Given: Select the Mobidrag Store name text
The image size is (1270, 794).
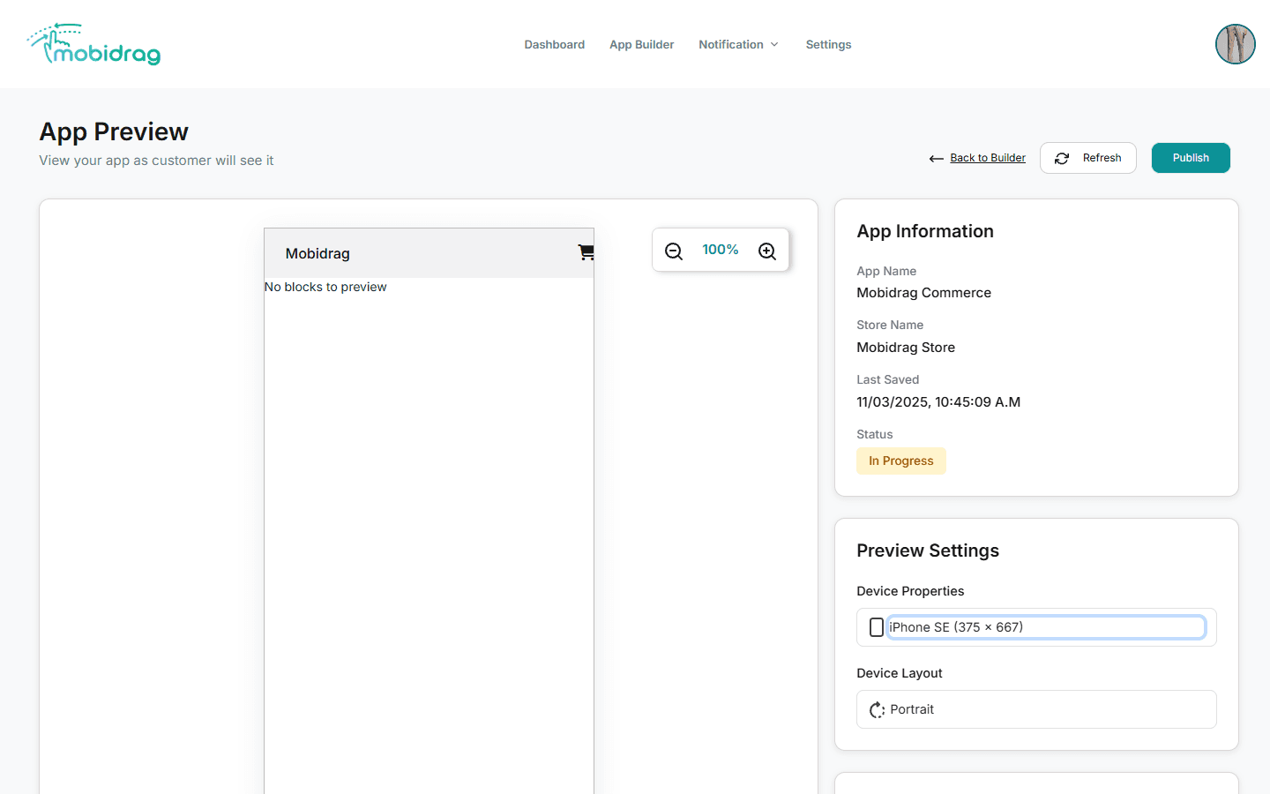Looking at the screenshot, I should (906, 348).
